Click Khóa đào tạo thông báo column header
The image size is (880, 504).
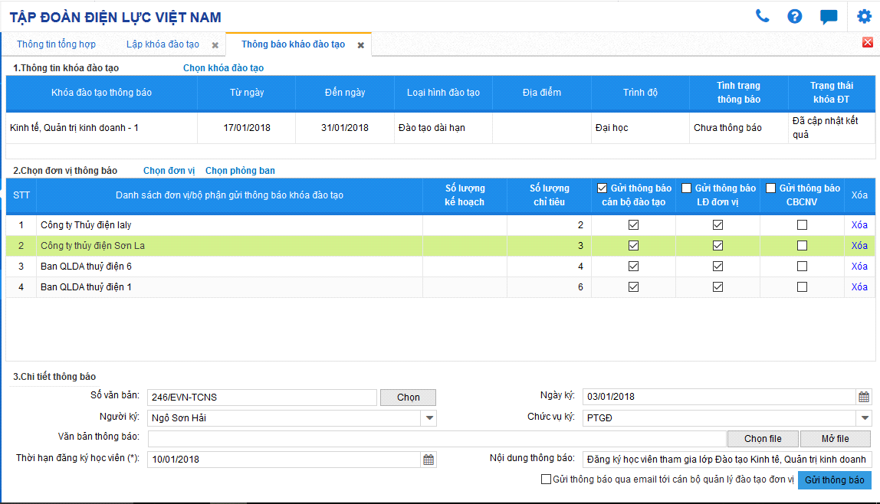[102, 93]
